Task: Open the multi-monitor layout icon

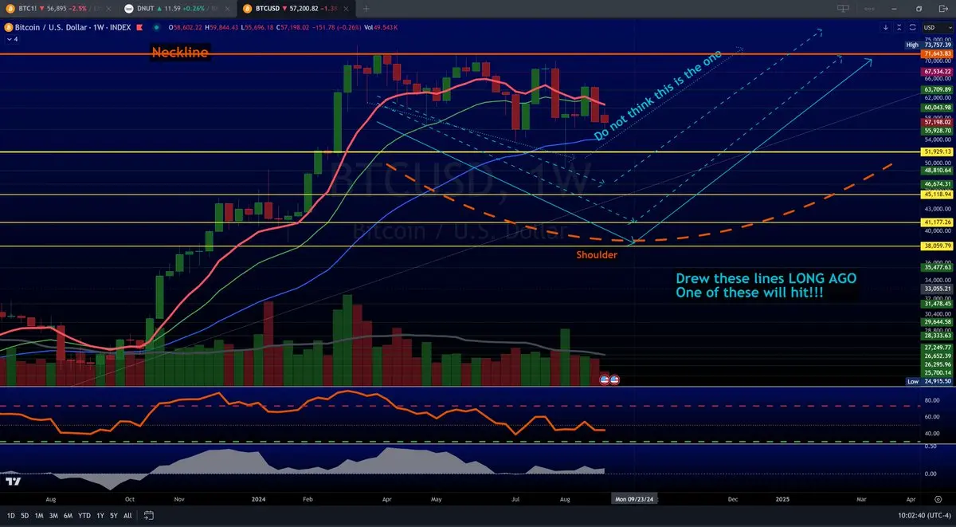Action: (844, 9)
